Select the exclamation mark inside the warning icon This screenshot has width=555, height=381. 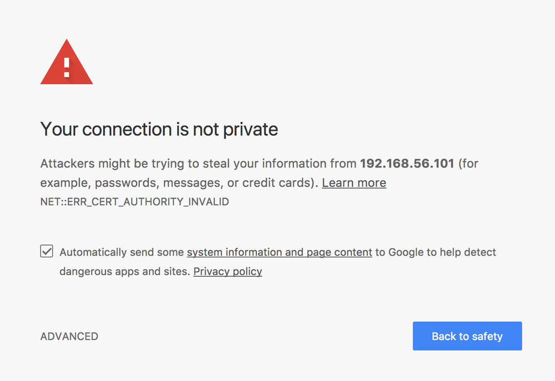pos(66,65)
